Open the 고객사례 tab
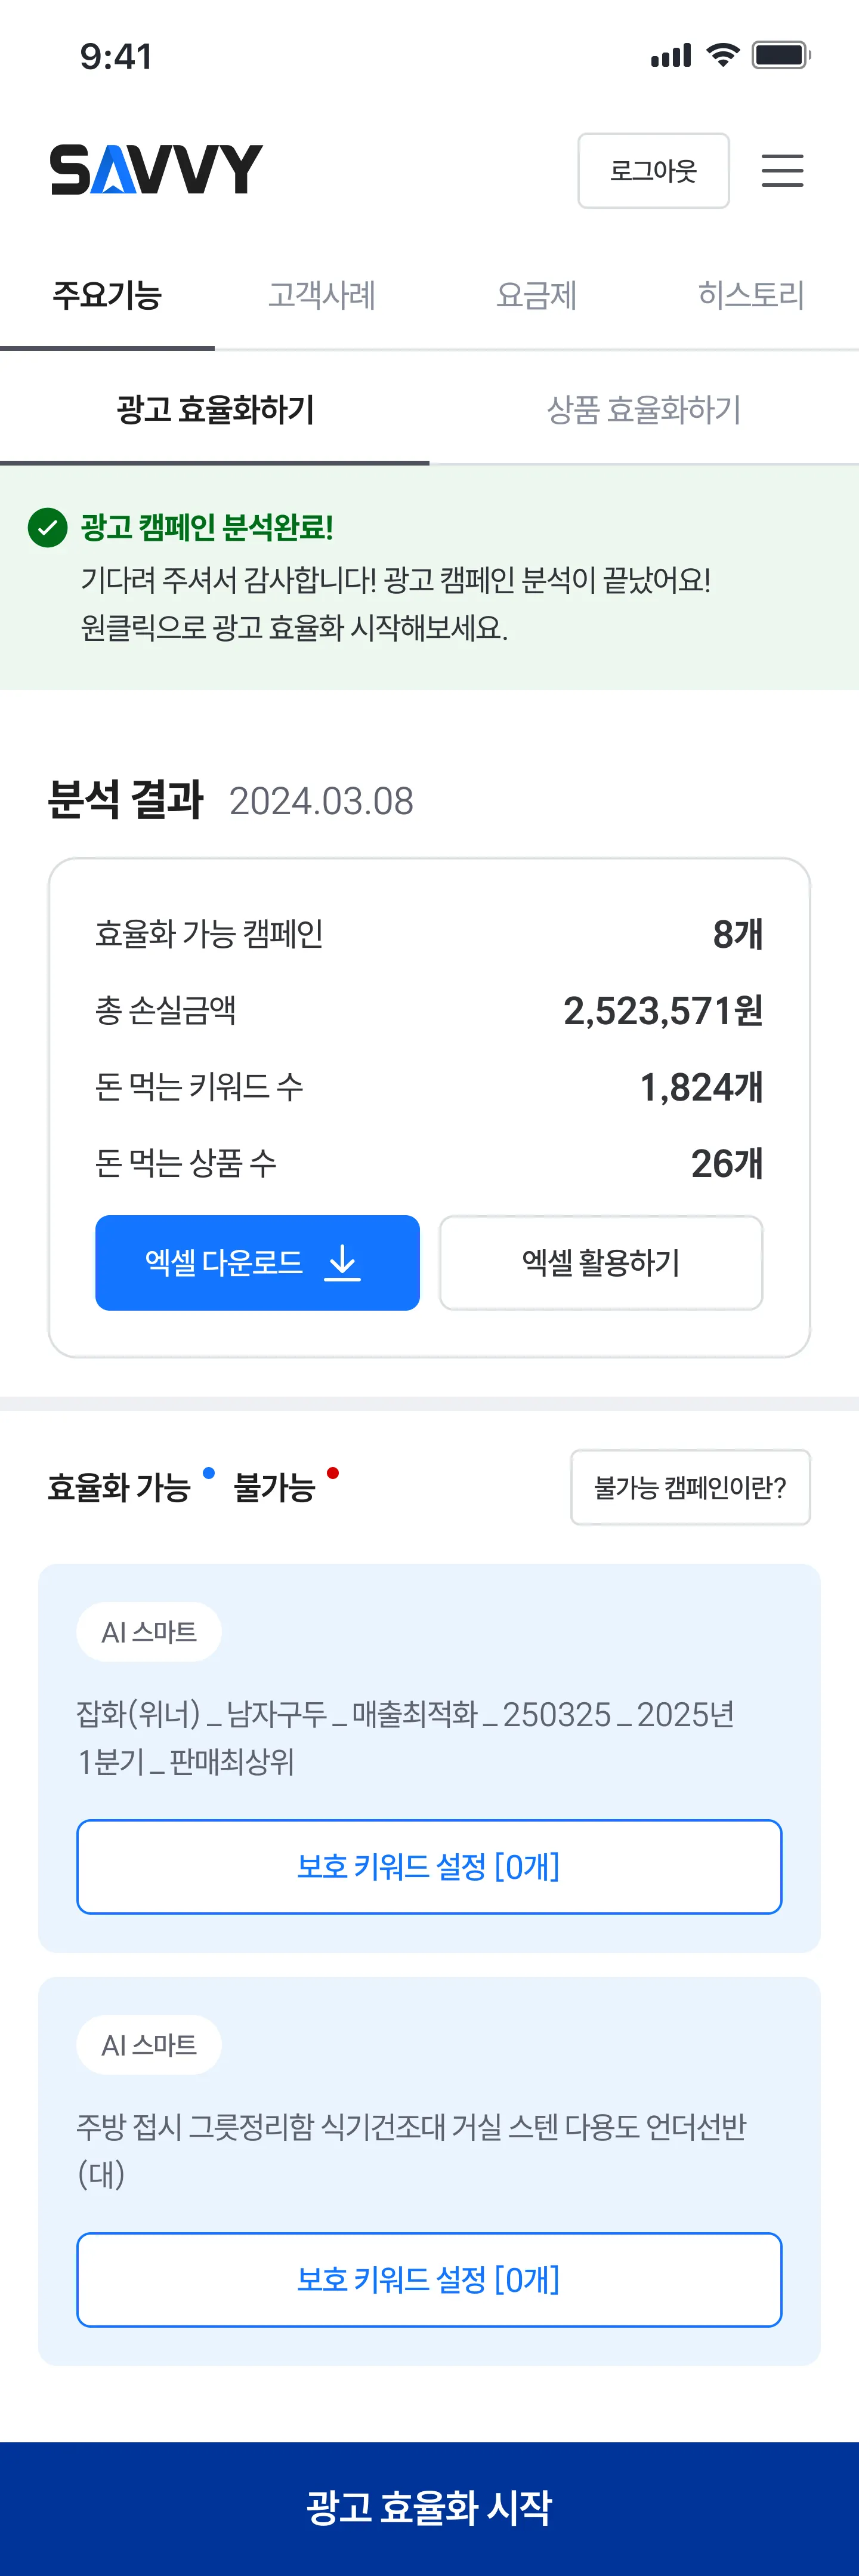 pyautogui.click(x=322, y=296)
